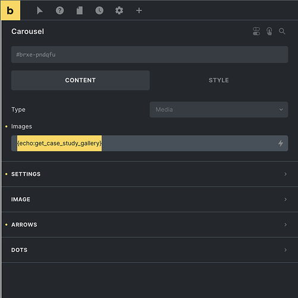This screenshot has height=298, width=298.
Task: Click the element conditions toggle icon
Action: tap(256, 32)
